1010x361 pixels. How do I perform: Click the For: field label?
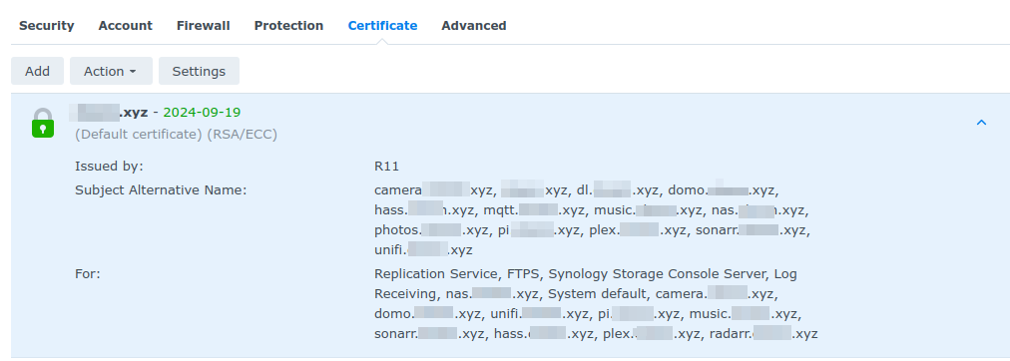click(88, 274)
